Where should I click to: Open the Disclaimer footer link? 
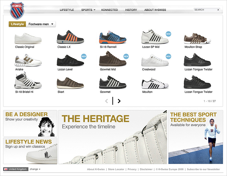(146, 169)
